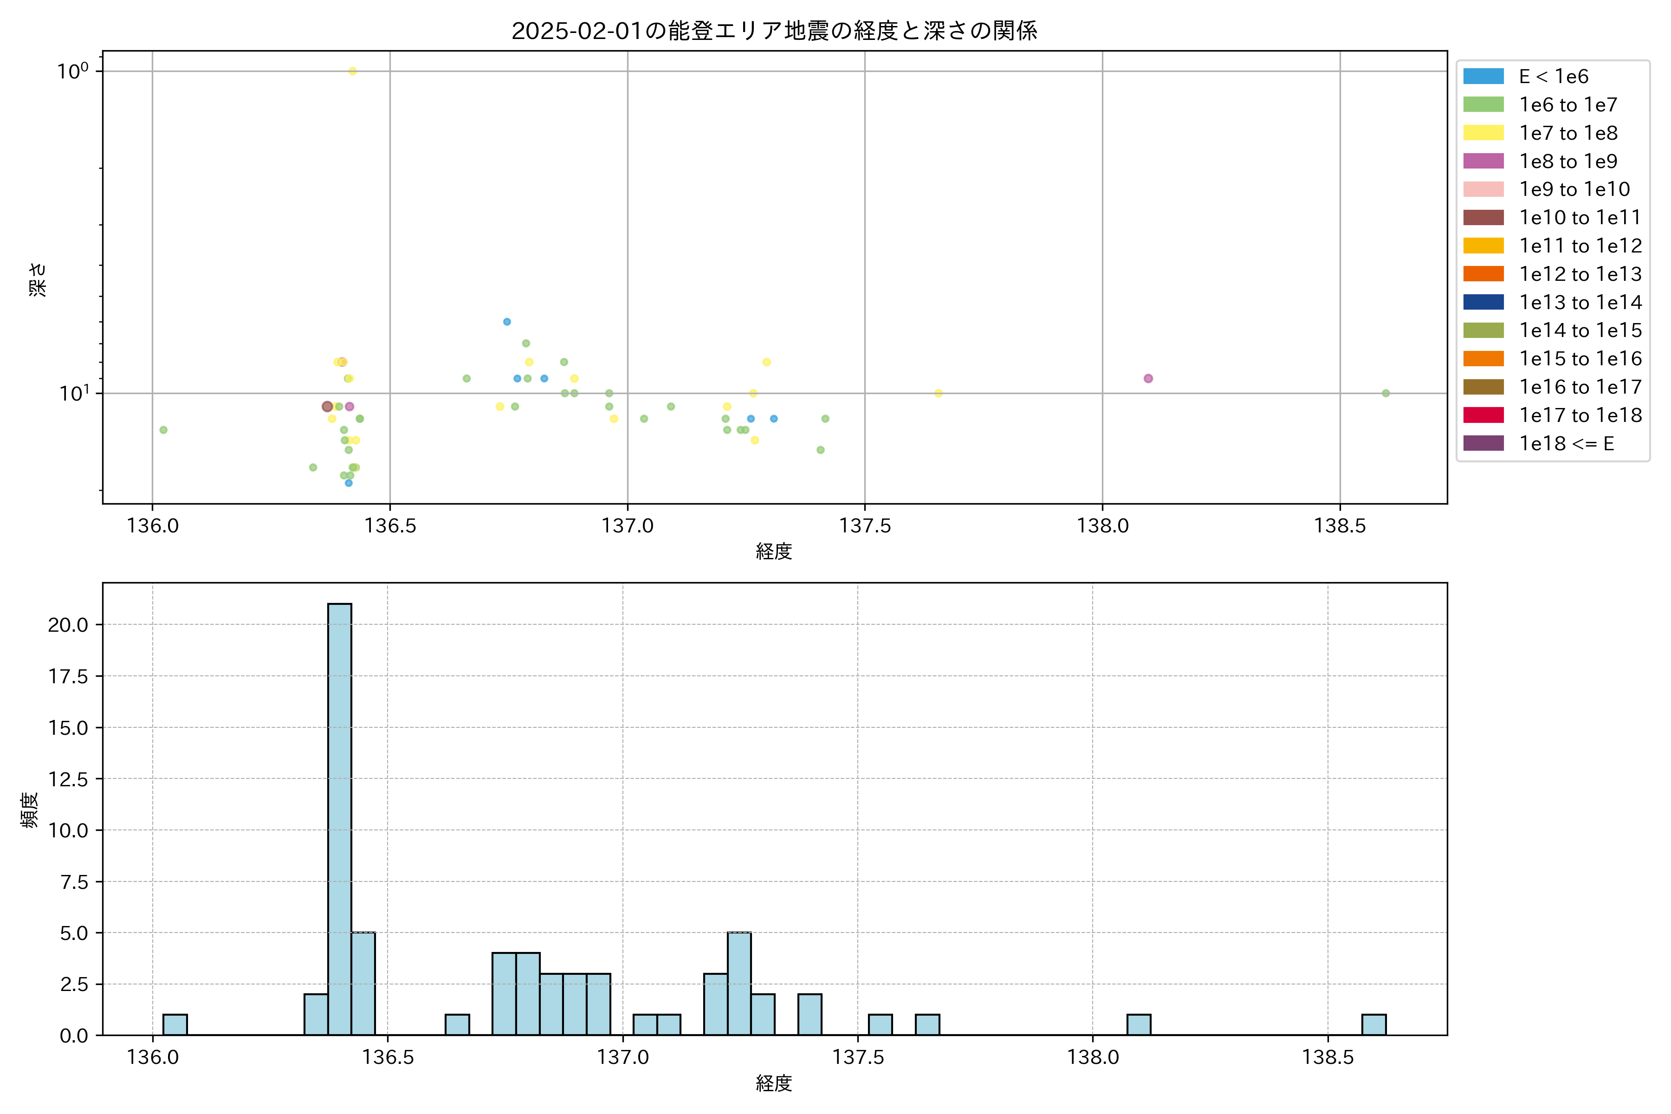The image size is (1671, 1114).
Task: Click the brown scatter point near longitude 136.37
Action: pos(327,407)
